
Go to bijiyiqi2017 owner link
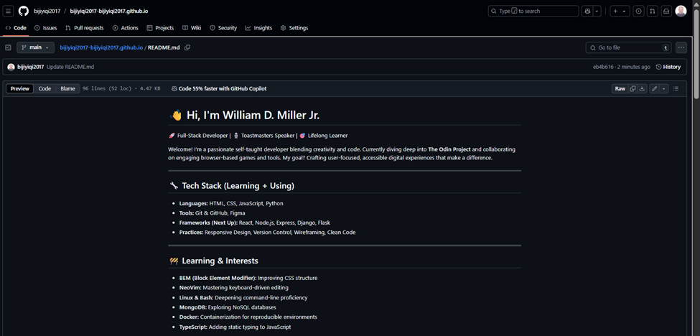click(47, 11)
